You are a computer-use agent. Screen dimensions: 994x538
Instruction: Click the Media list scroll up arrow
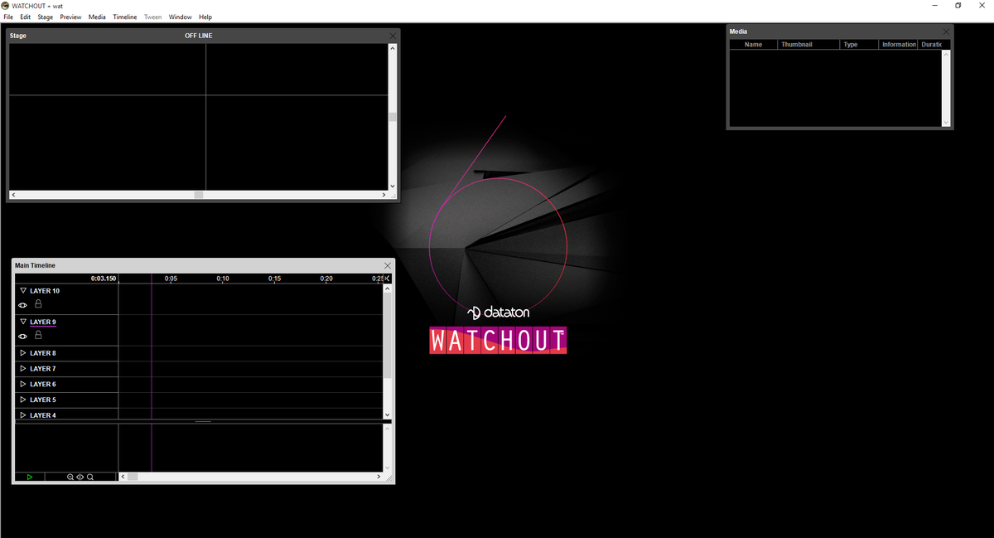tap(946, 54)
